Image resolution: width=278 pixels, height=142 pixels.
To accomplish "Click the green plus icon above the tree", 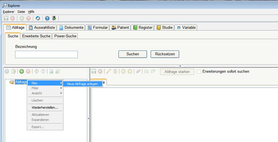I will (21, 72).
